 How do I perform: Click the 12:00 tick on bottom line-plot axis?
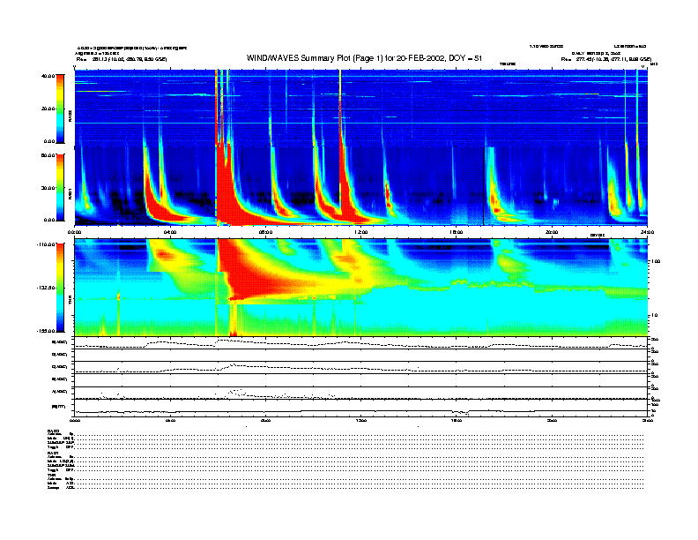(361, 420)
